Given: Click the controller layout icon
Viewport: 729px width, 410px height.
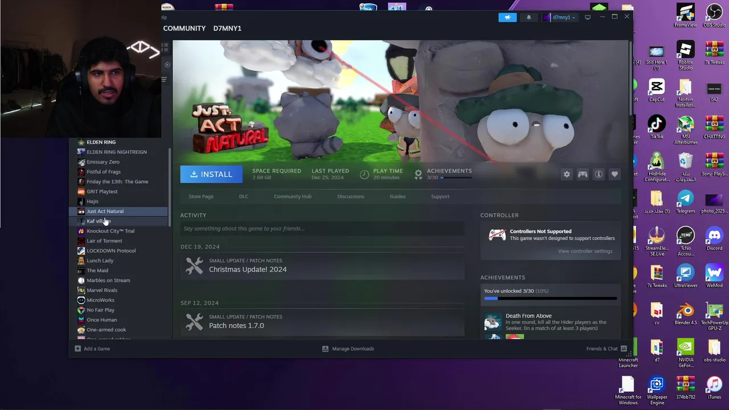Looking at the screenshot, I should click(583, 174).
